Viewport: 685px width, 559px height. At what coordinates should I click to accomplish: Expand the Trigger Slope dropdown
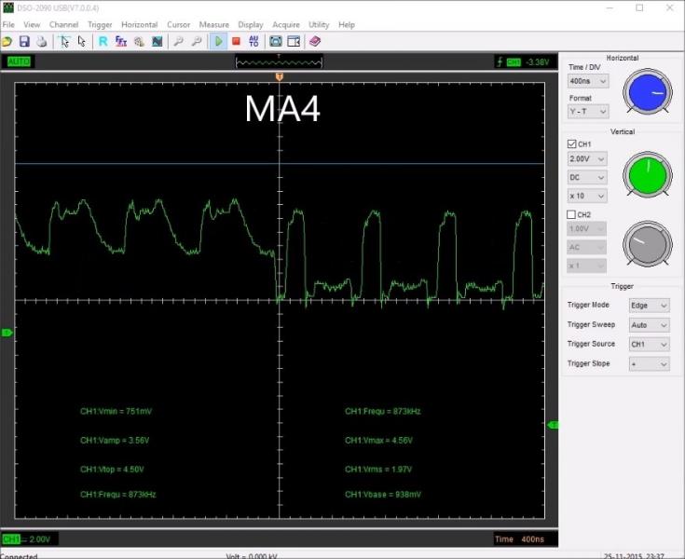[651, 364]
